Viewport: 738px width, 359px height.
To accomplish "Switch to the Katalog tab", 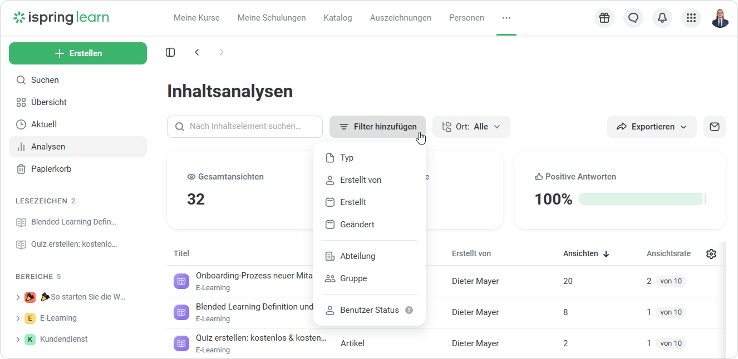I will [x=338, y=18].
